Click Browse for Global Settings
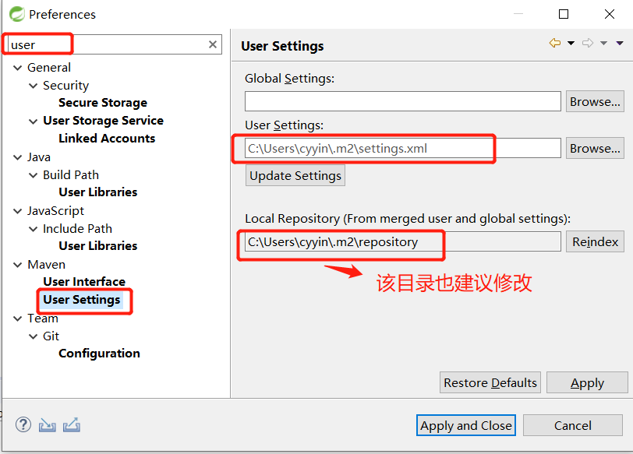 pyautogui.click(x=595, y=101)
